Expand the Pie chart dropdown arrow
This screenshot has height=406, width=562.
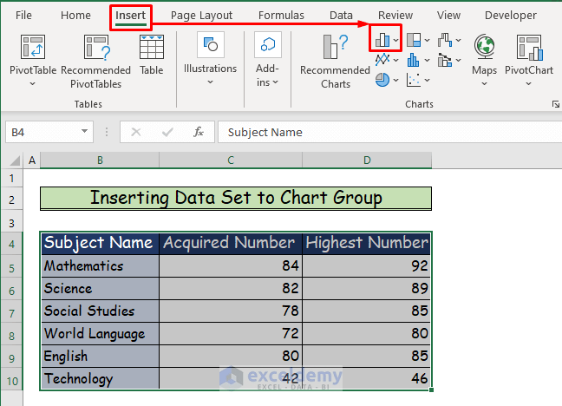tap(395, 80)
